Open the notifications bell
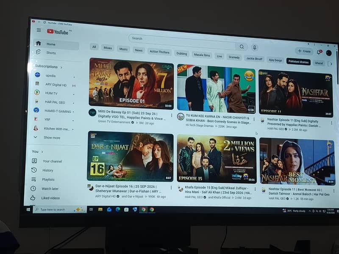The image size is (339, 254). pyautogui.click(x=319, y=52)
